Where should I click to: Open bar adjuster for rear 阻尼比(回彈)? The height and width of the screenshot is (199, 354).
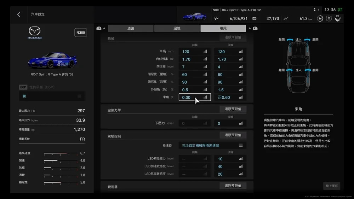[241, 82]
